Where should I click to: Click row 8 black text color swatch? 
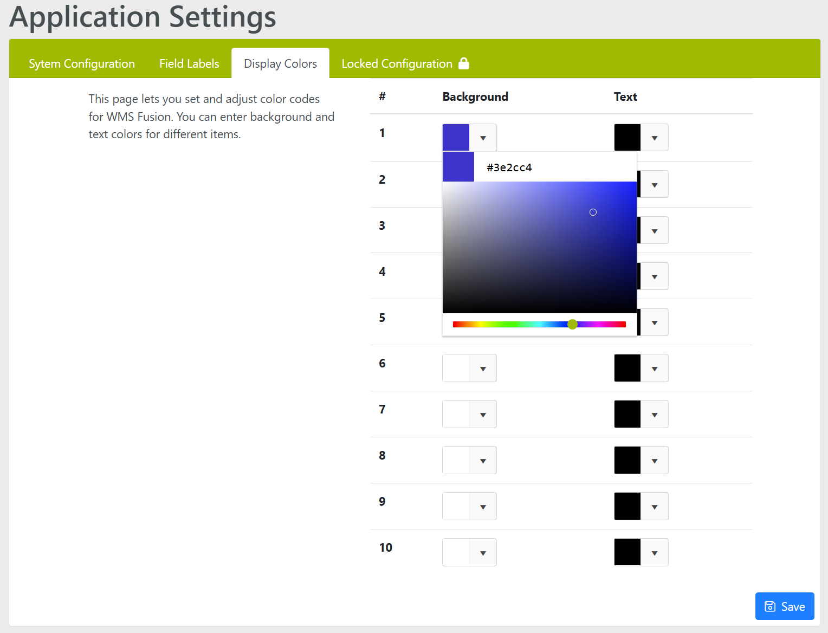tap(628, 460)
